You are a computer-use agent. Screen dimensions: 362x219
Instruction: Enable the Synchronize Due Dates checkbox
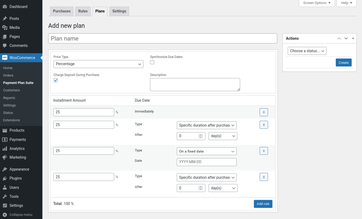pyautogui.click(x=152, y=62)
